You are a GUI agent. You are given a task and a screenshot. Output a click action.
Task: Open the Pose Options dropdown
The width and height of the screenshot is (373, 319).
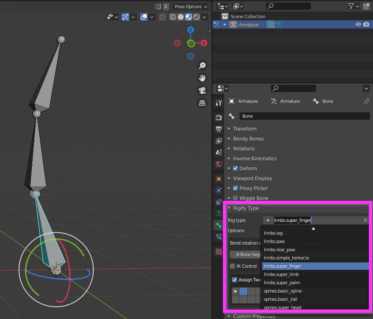pyautogui.click(x=190, y=7)
